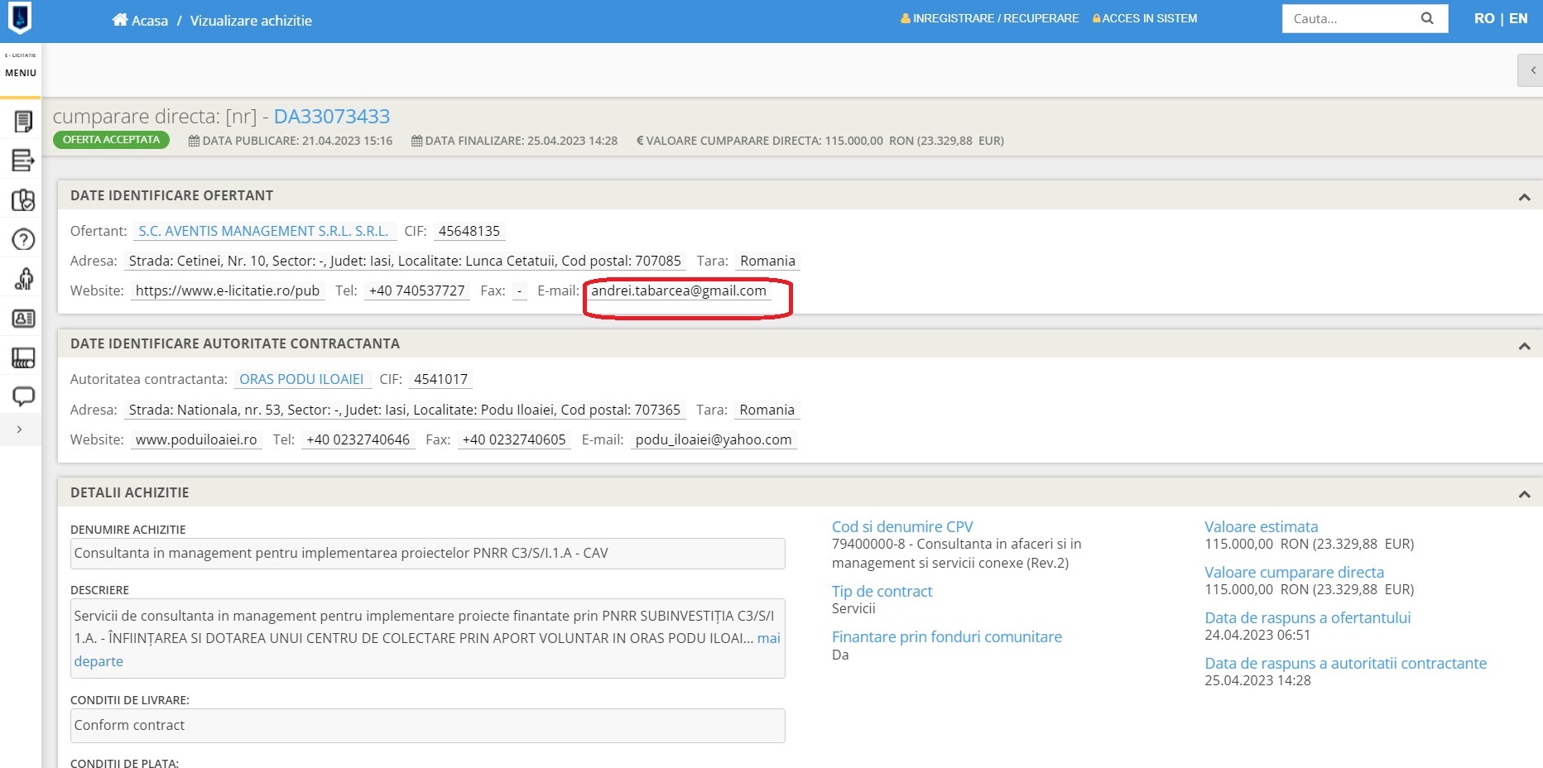Screen dimensions: 1543x768
Task: Select offerer phone +40 740537727
Action: [417, 290]
